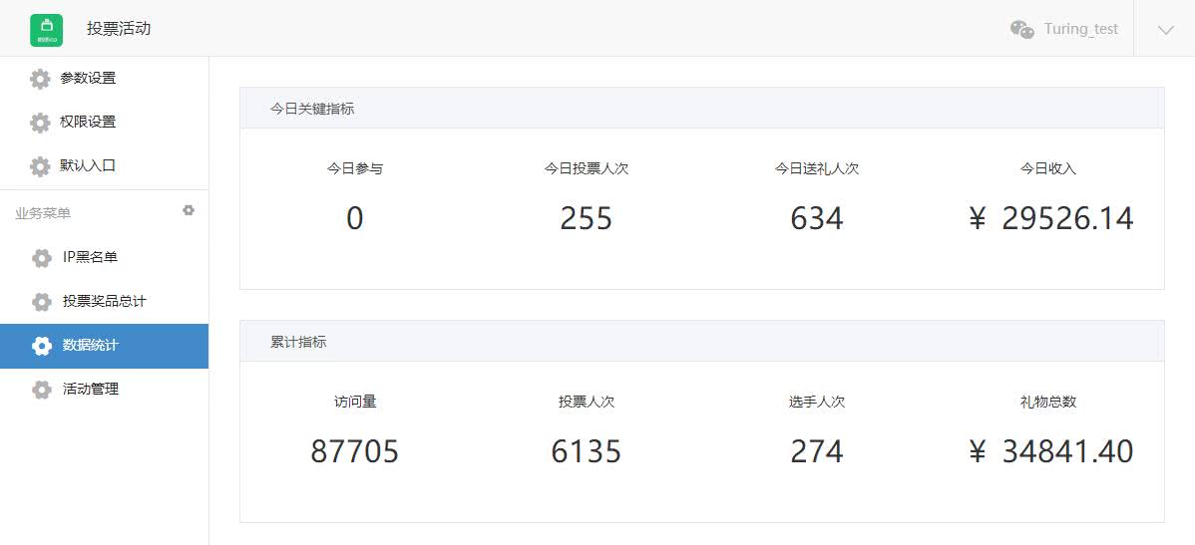
Task: Click the 访问量 count 87705
Action: [354, 452]
